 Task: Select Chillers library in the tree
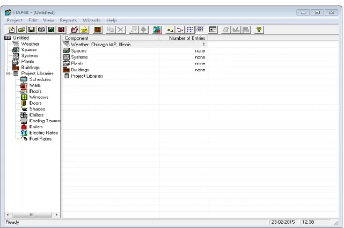[36, 115]
